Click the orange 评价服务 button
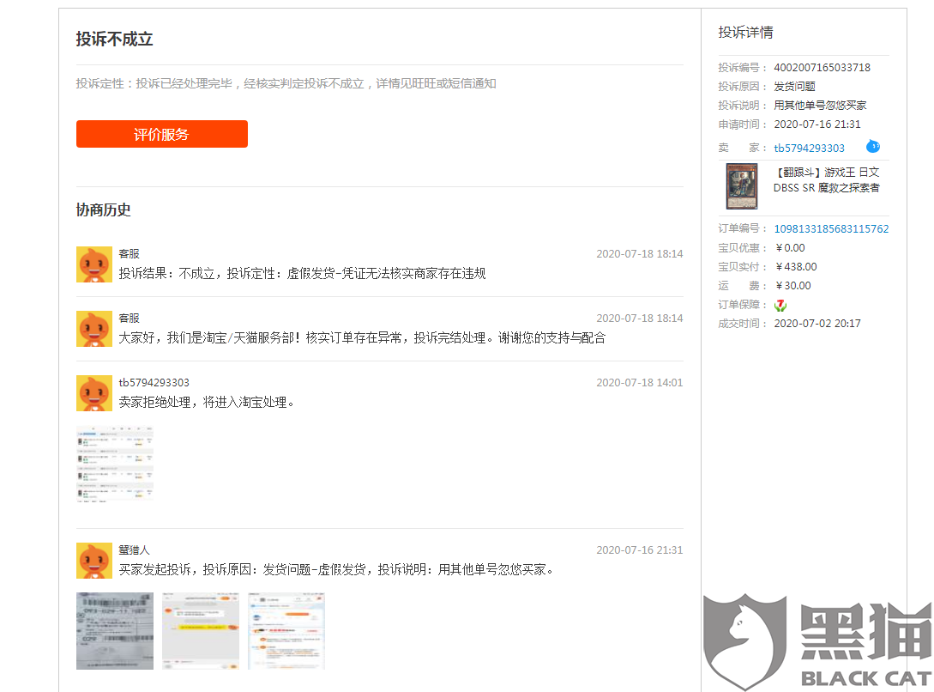The image size is (934, 692). (161, 134)
